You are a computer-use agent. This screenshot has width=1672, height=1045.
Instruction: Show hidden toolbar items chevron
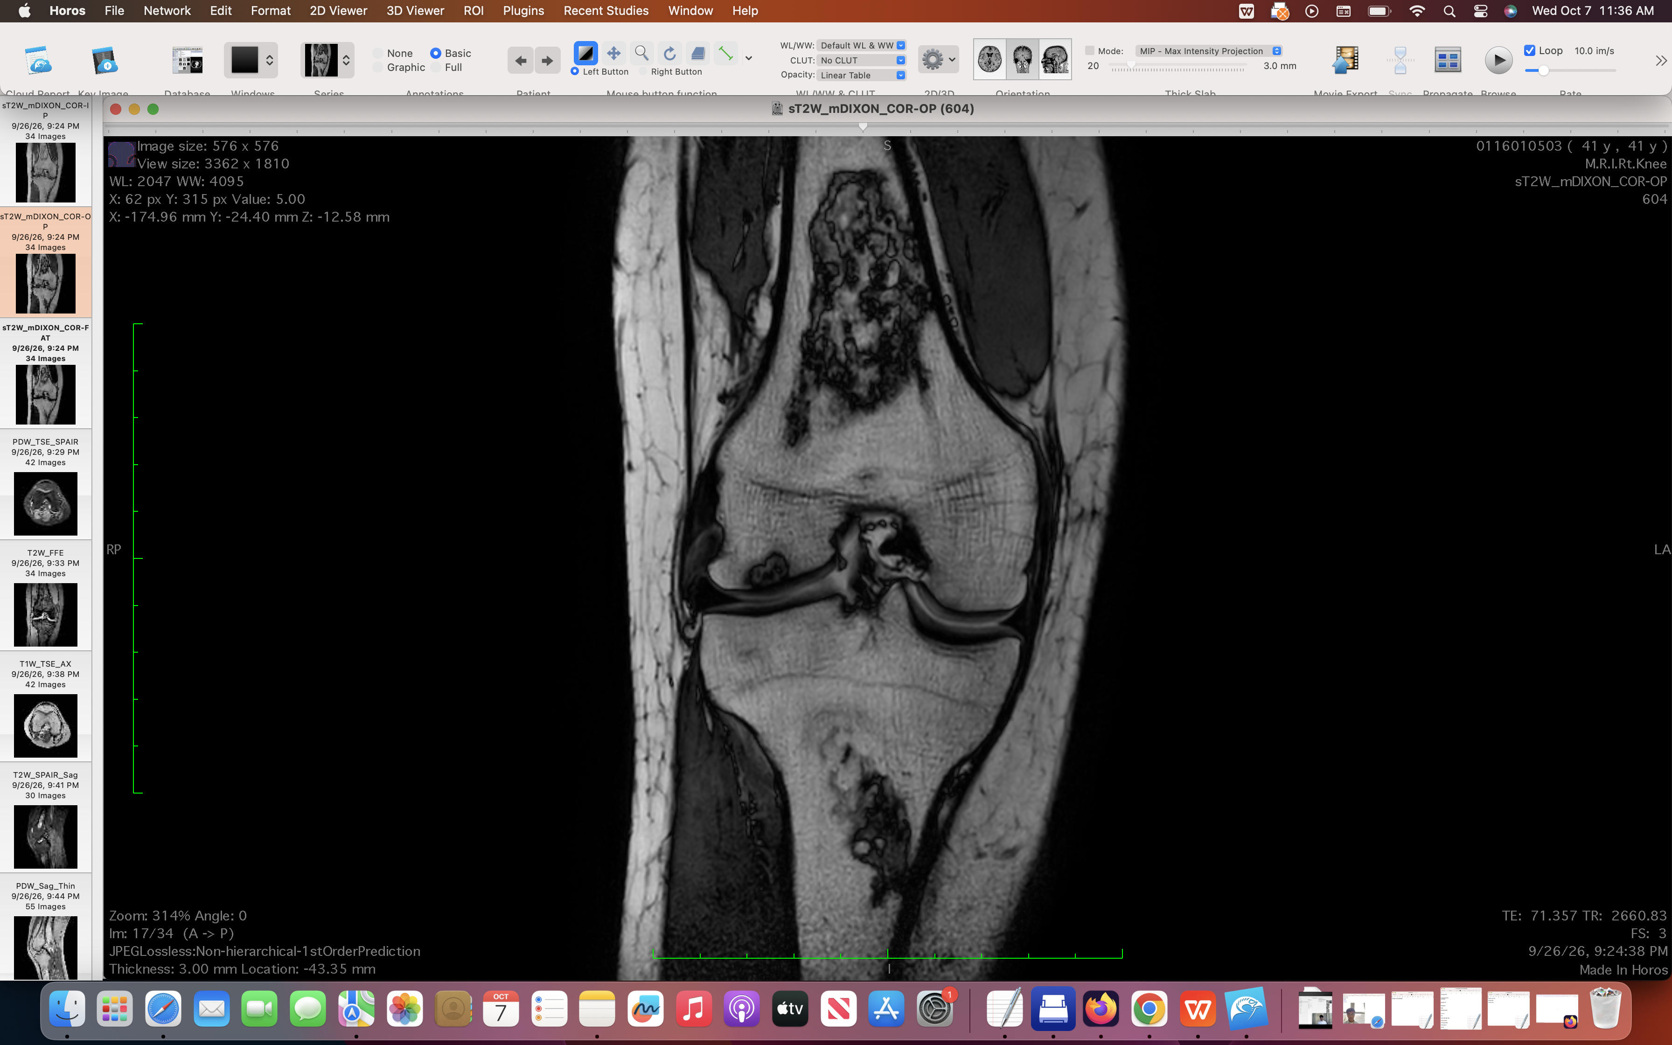(1660, 61)
